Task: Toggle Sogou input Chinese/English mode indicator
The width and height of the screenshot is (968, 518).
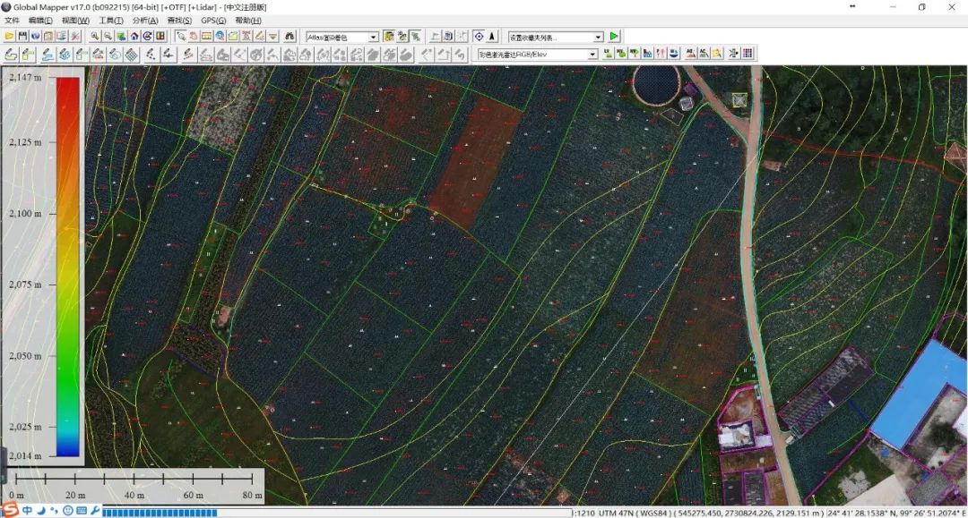Action: 27,511
